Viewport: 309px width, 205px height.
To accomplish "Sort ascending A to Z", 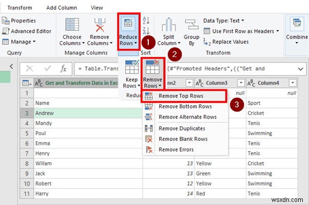I will 146,21.
